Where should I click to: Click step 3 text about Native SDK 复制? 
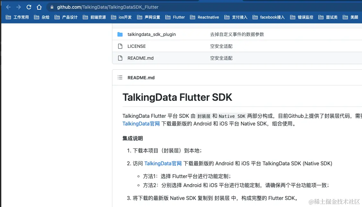216,198
